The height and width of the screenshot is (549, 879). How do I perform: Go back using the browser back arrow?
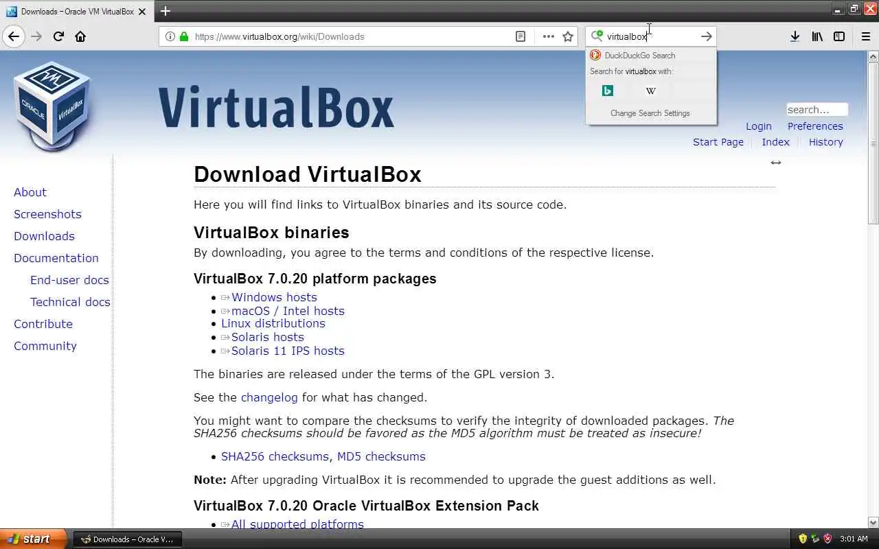[x=14, y=36]
